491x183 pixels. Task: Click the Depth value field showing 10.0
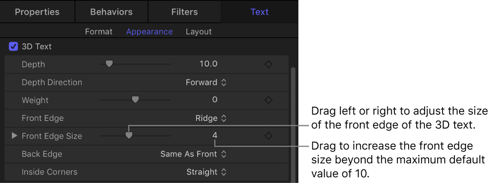pyautogui.click(x=208, y=64)
